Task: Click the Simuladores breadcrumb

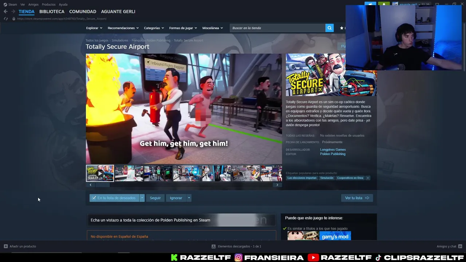Action: pos(120,40)
